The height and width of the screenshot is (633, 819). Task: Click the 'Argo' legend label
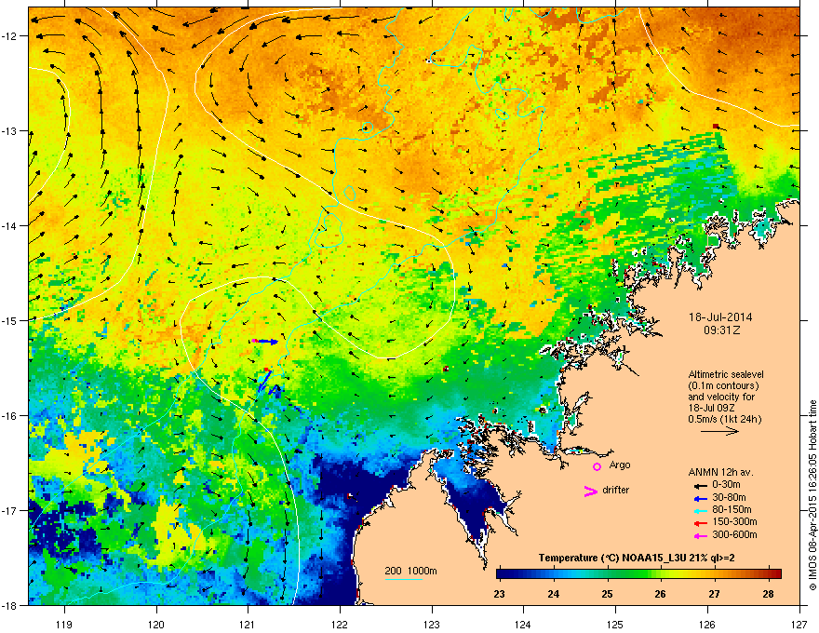620,465
